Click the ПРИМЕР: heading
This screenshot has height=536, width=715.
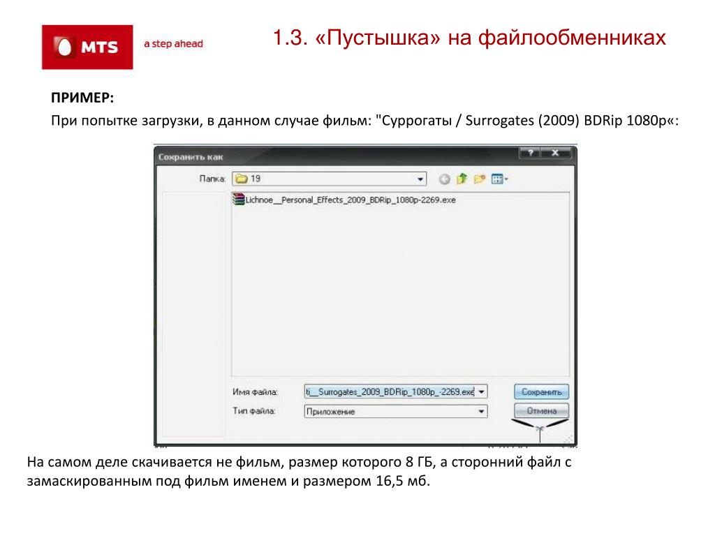click(82, 98)
